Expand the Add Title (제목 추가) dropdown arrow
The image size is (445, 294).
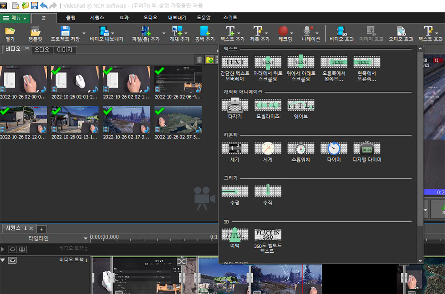tap(266, 33)
